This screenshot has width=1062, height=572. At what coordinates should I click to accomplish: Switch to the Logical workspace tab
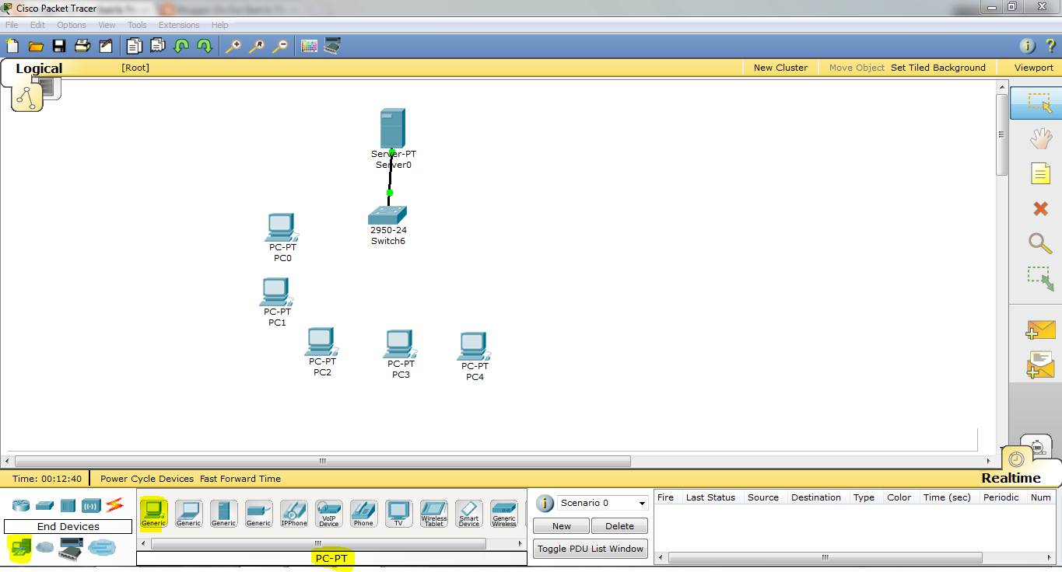pyautogui.click(x=39, y=68)
